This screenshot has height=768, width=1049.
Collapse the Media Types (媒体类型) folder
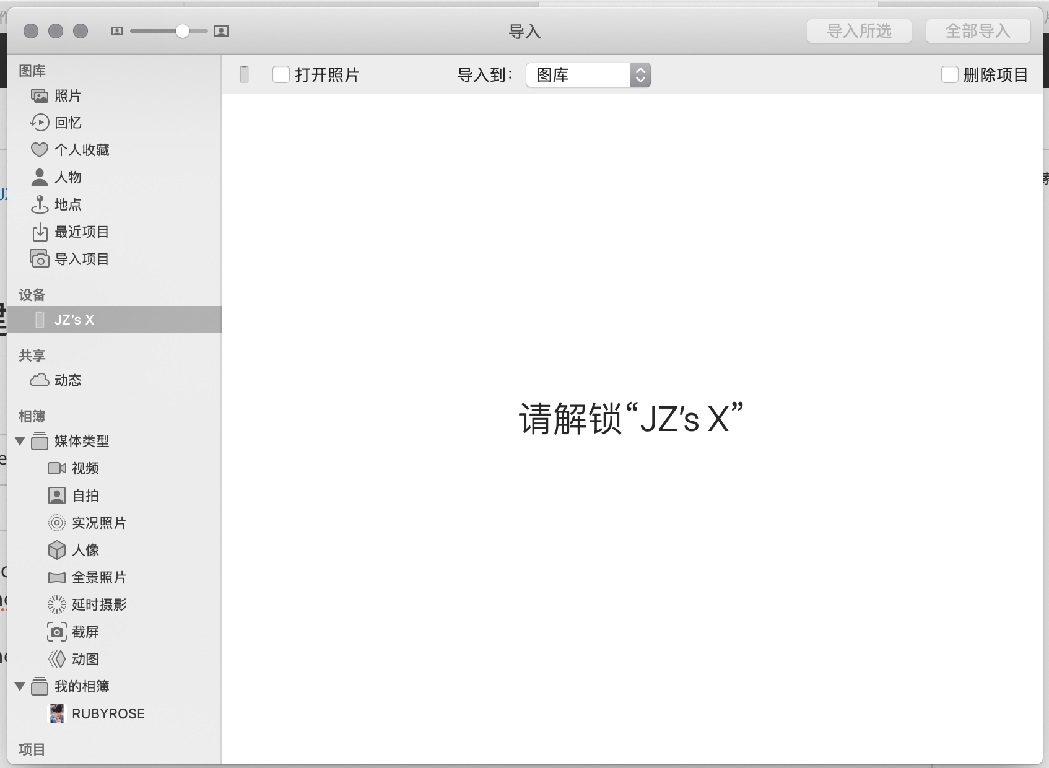tap(20, 441)
